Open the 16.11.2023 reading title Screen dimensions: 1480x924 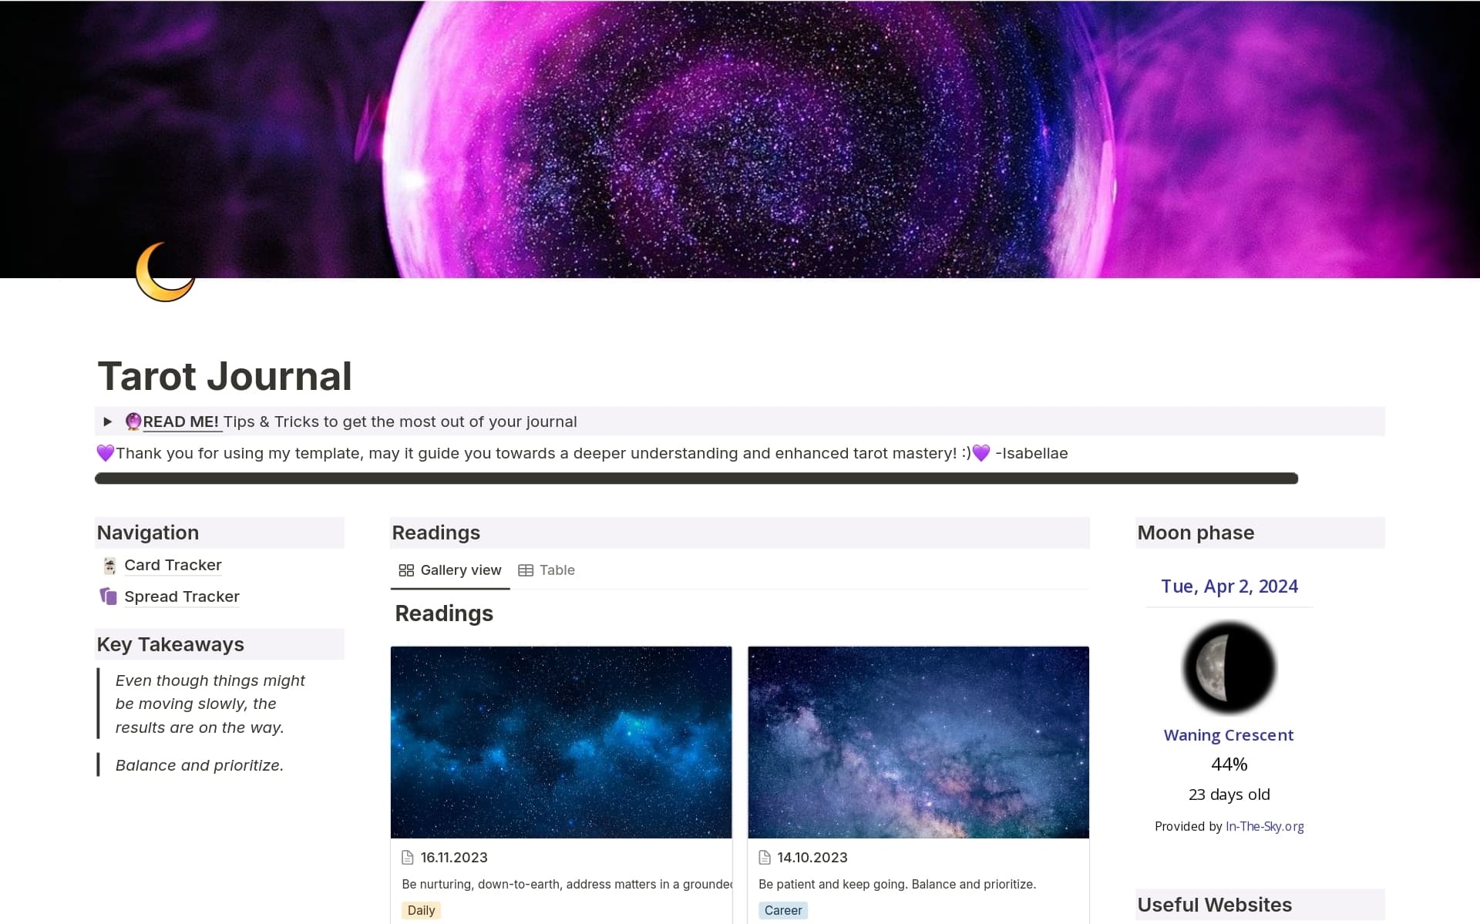coord(454,858)
